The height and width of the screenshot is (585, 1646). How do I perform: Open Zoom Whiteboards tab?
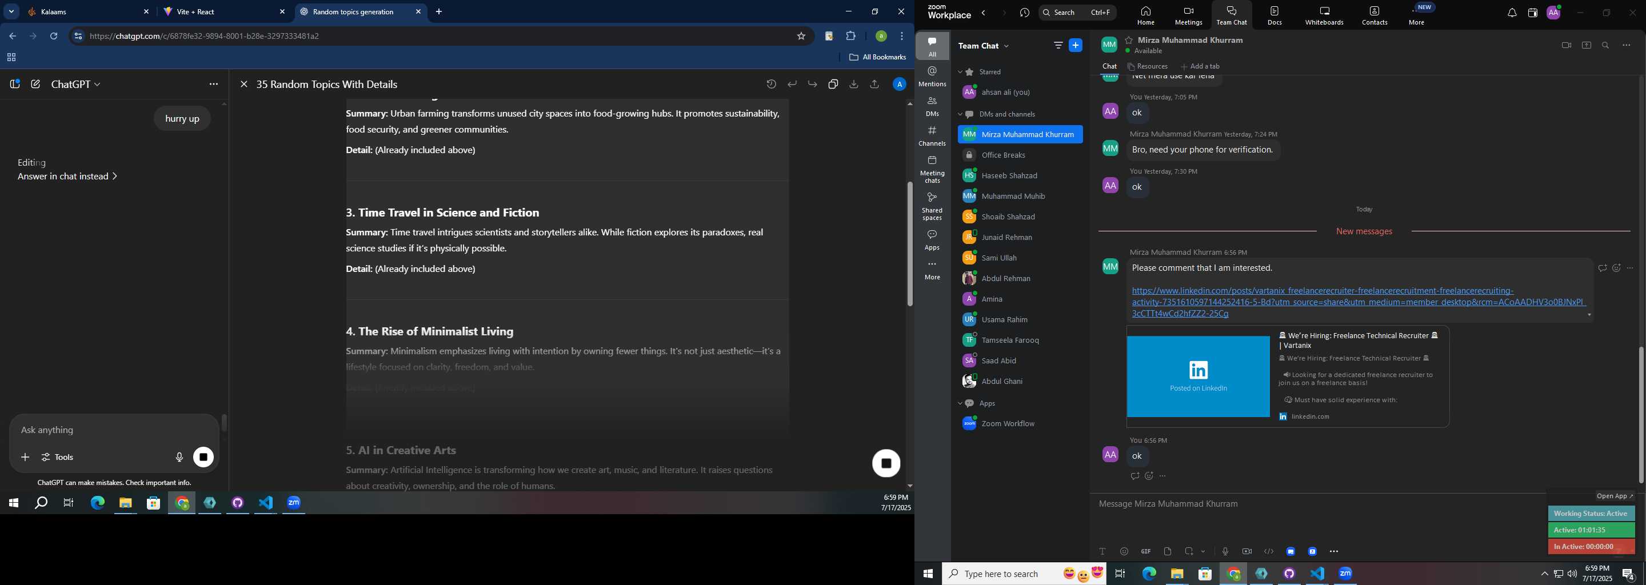tap(1325, 15)
